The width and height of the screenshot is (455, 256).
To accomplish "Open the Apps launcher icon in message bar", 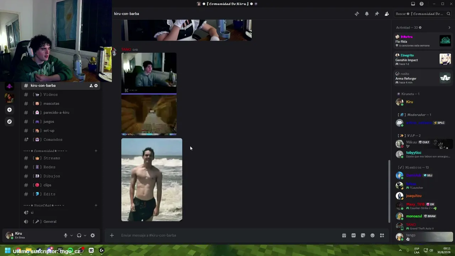I will [x=382, y=235].
